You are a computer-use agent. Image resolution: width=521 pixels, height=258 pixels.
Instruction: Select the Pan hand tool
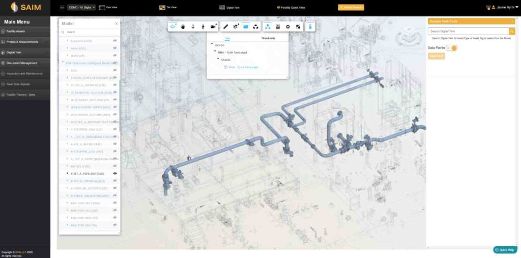183,26
